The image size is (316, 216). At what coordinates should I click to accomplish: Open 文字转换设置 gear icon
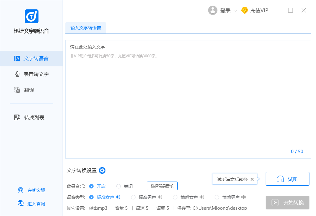click(x=102, y=170)
